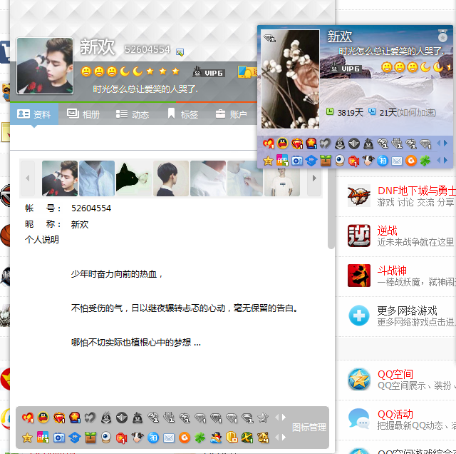Click the hover card's dried flower avatar

290,79
